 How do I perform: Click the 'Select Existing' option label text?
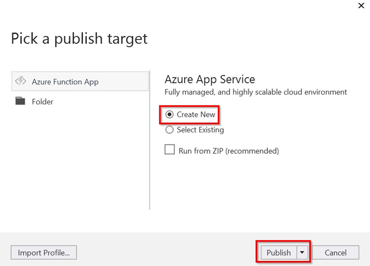(x=200, y=130)
